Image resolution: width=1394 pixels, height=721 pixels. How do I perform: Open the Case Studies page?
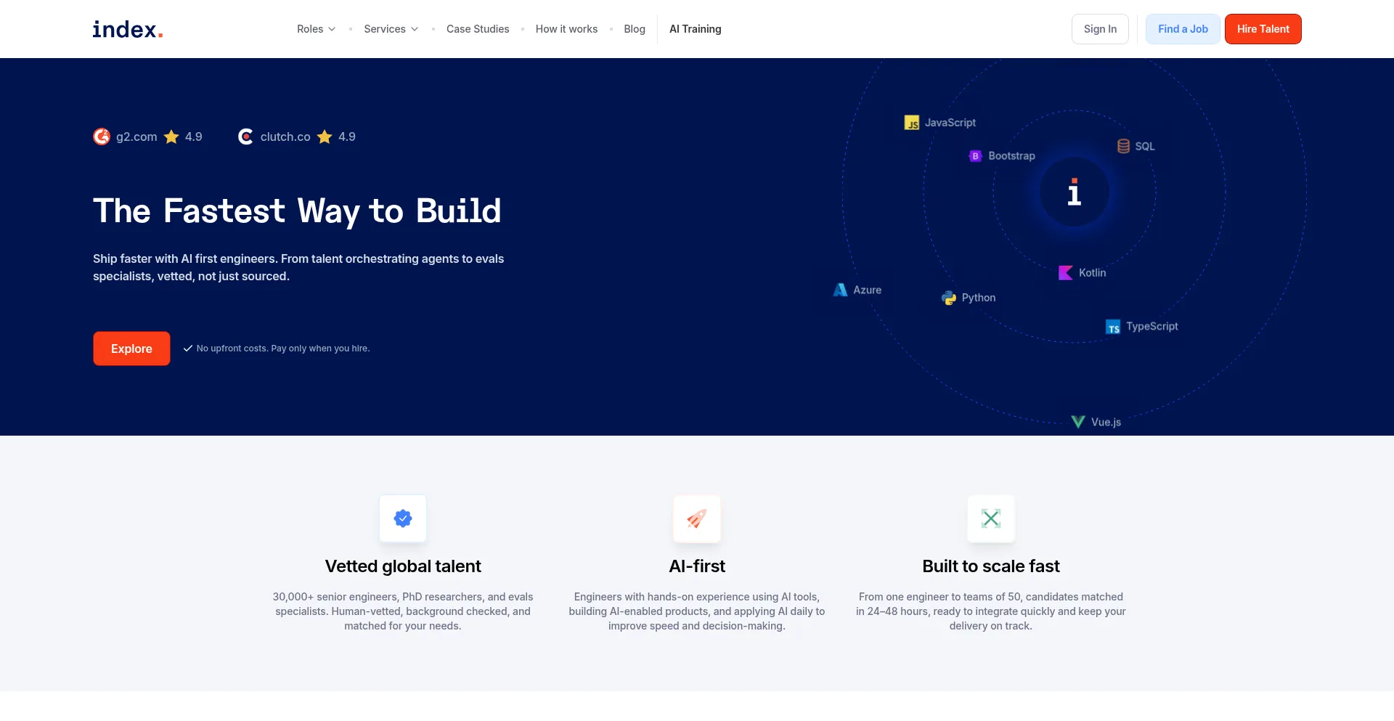(x=478, y=29)
